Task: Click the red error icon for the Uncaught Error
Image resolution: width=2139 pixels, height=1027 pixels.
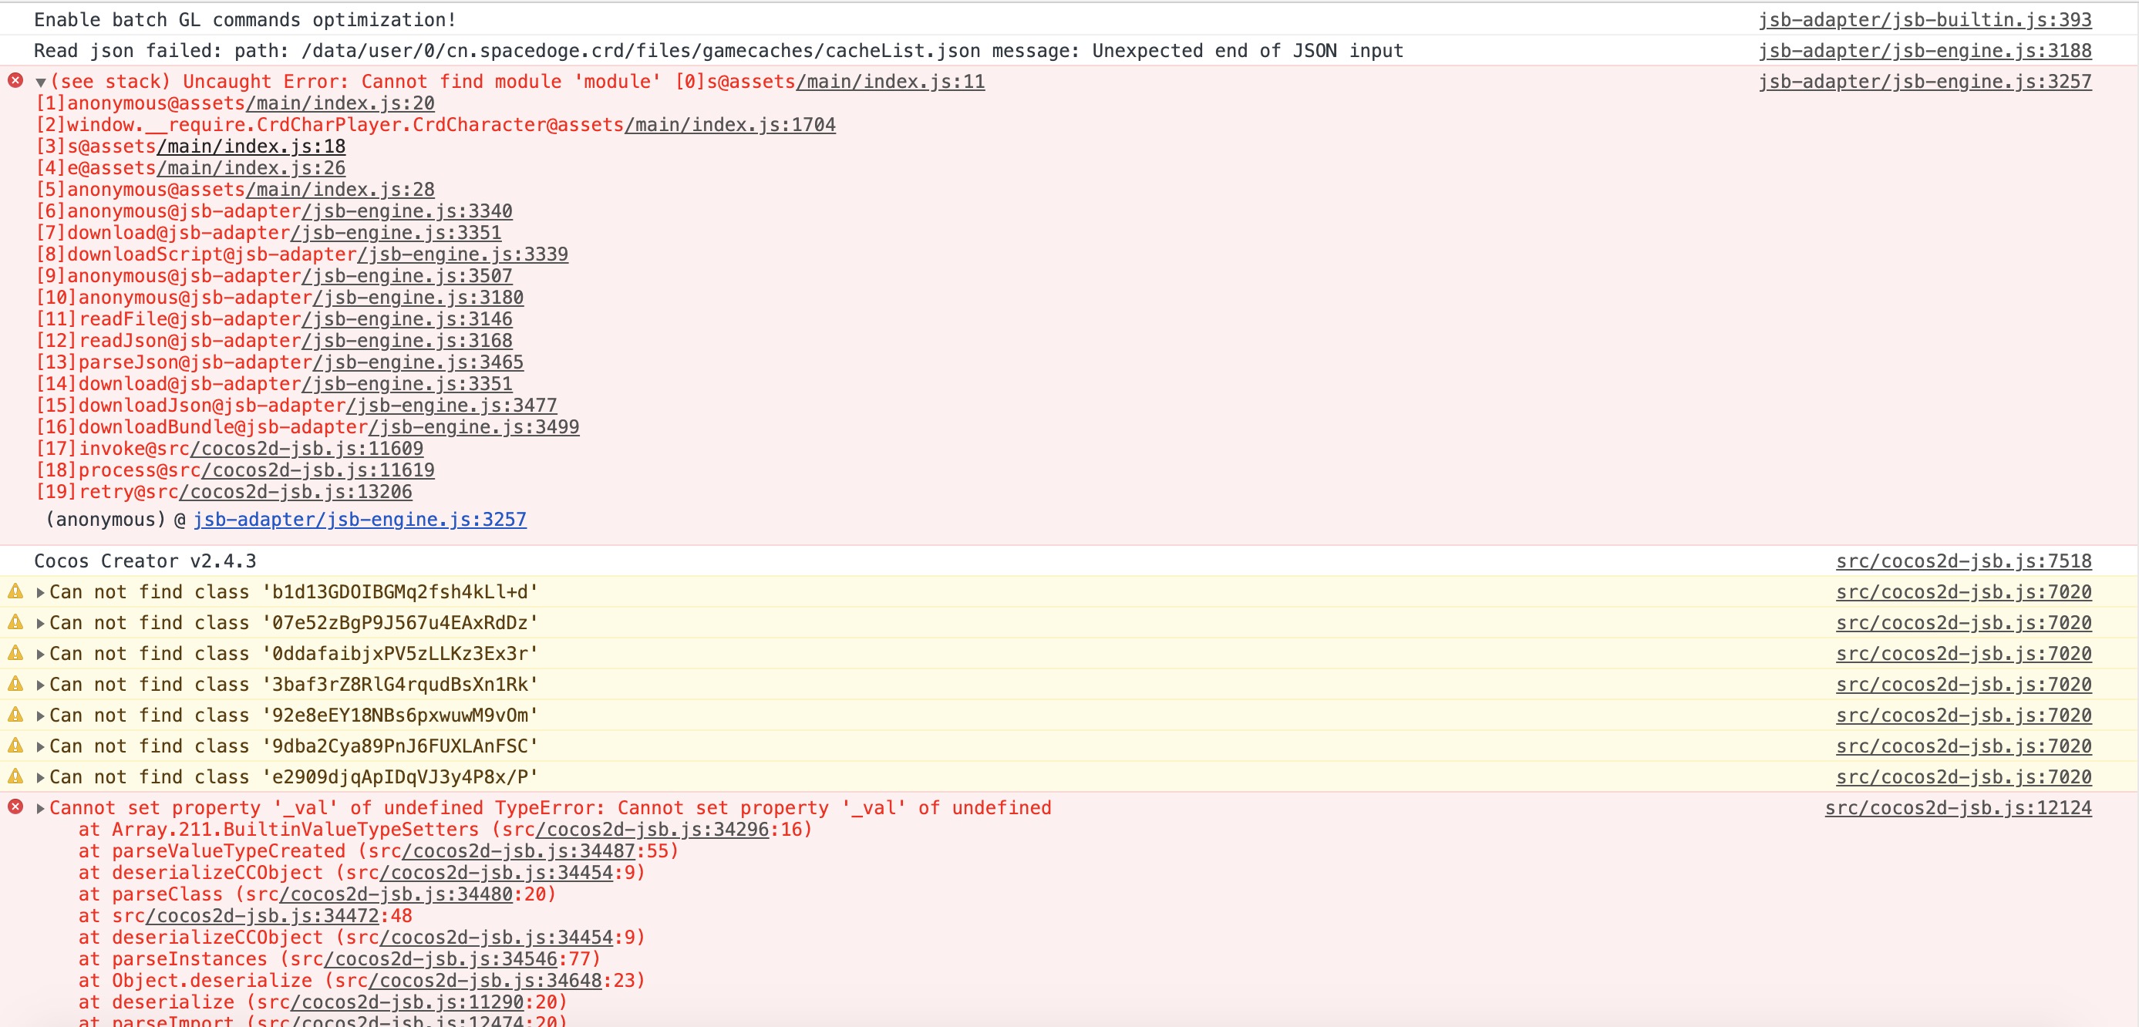Action: (x=15, y=80)
